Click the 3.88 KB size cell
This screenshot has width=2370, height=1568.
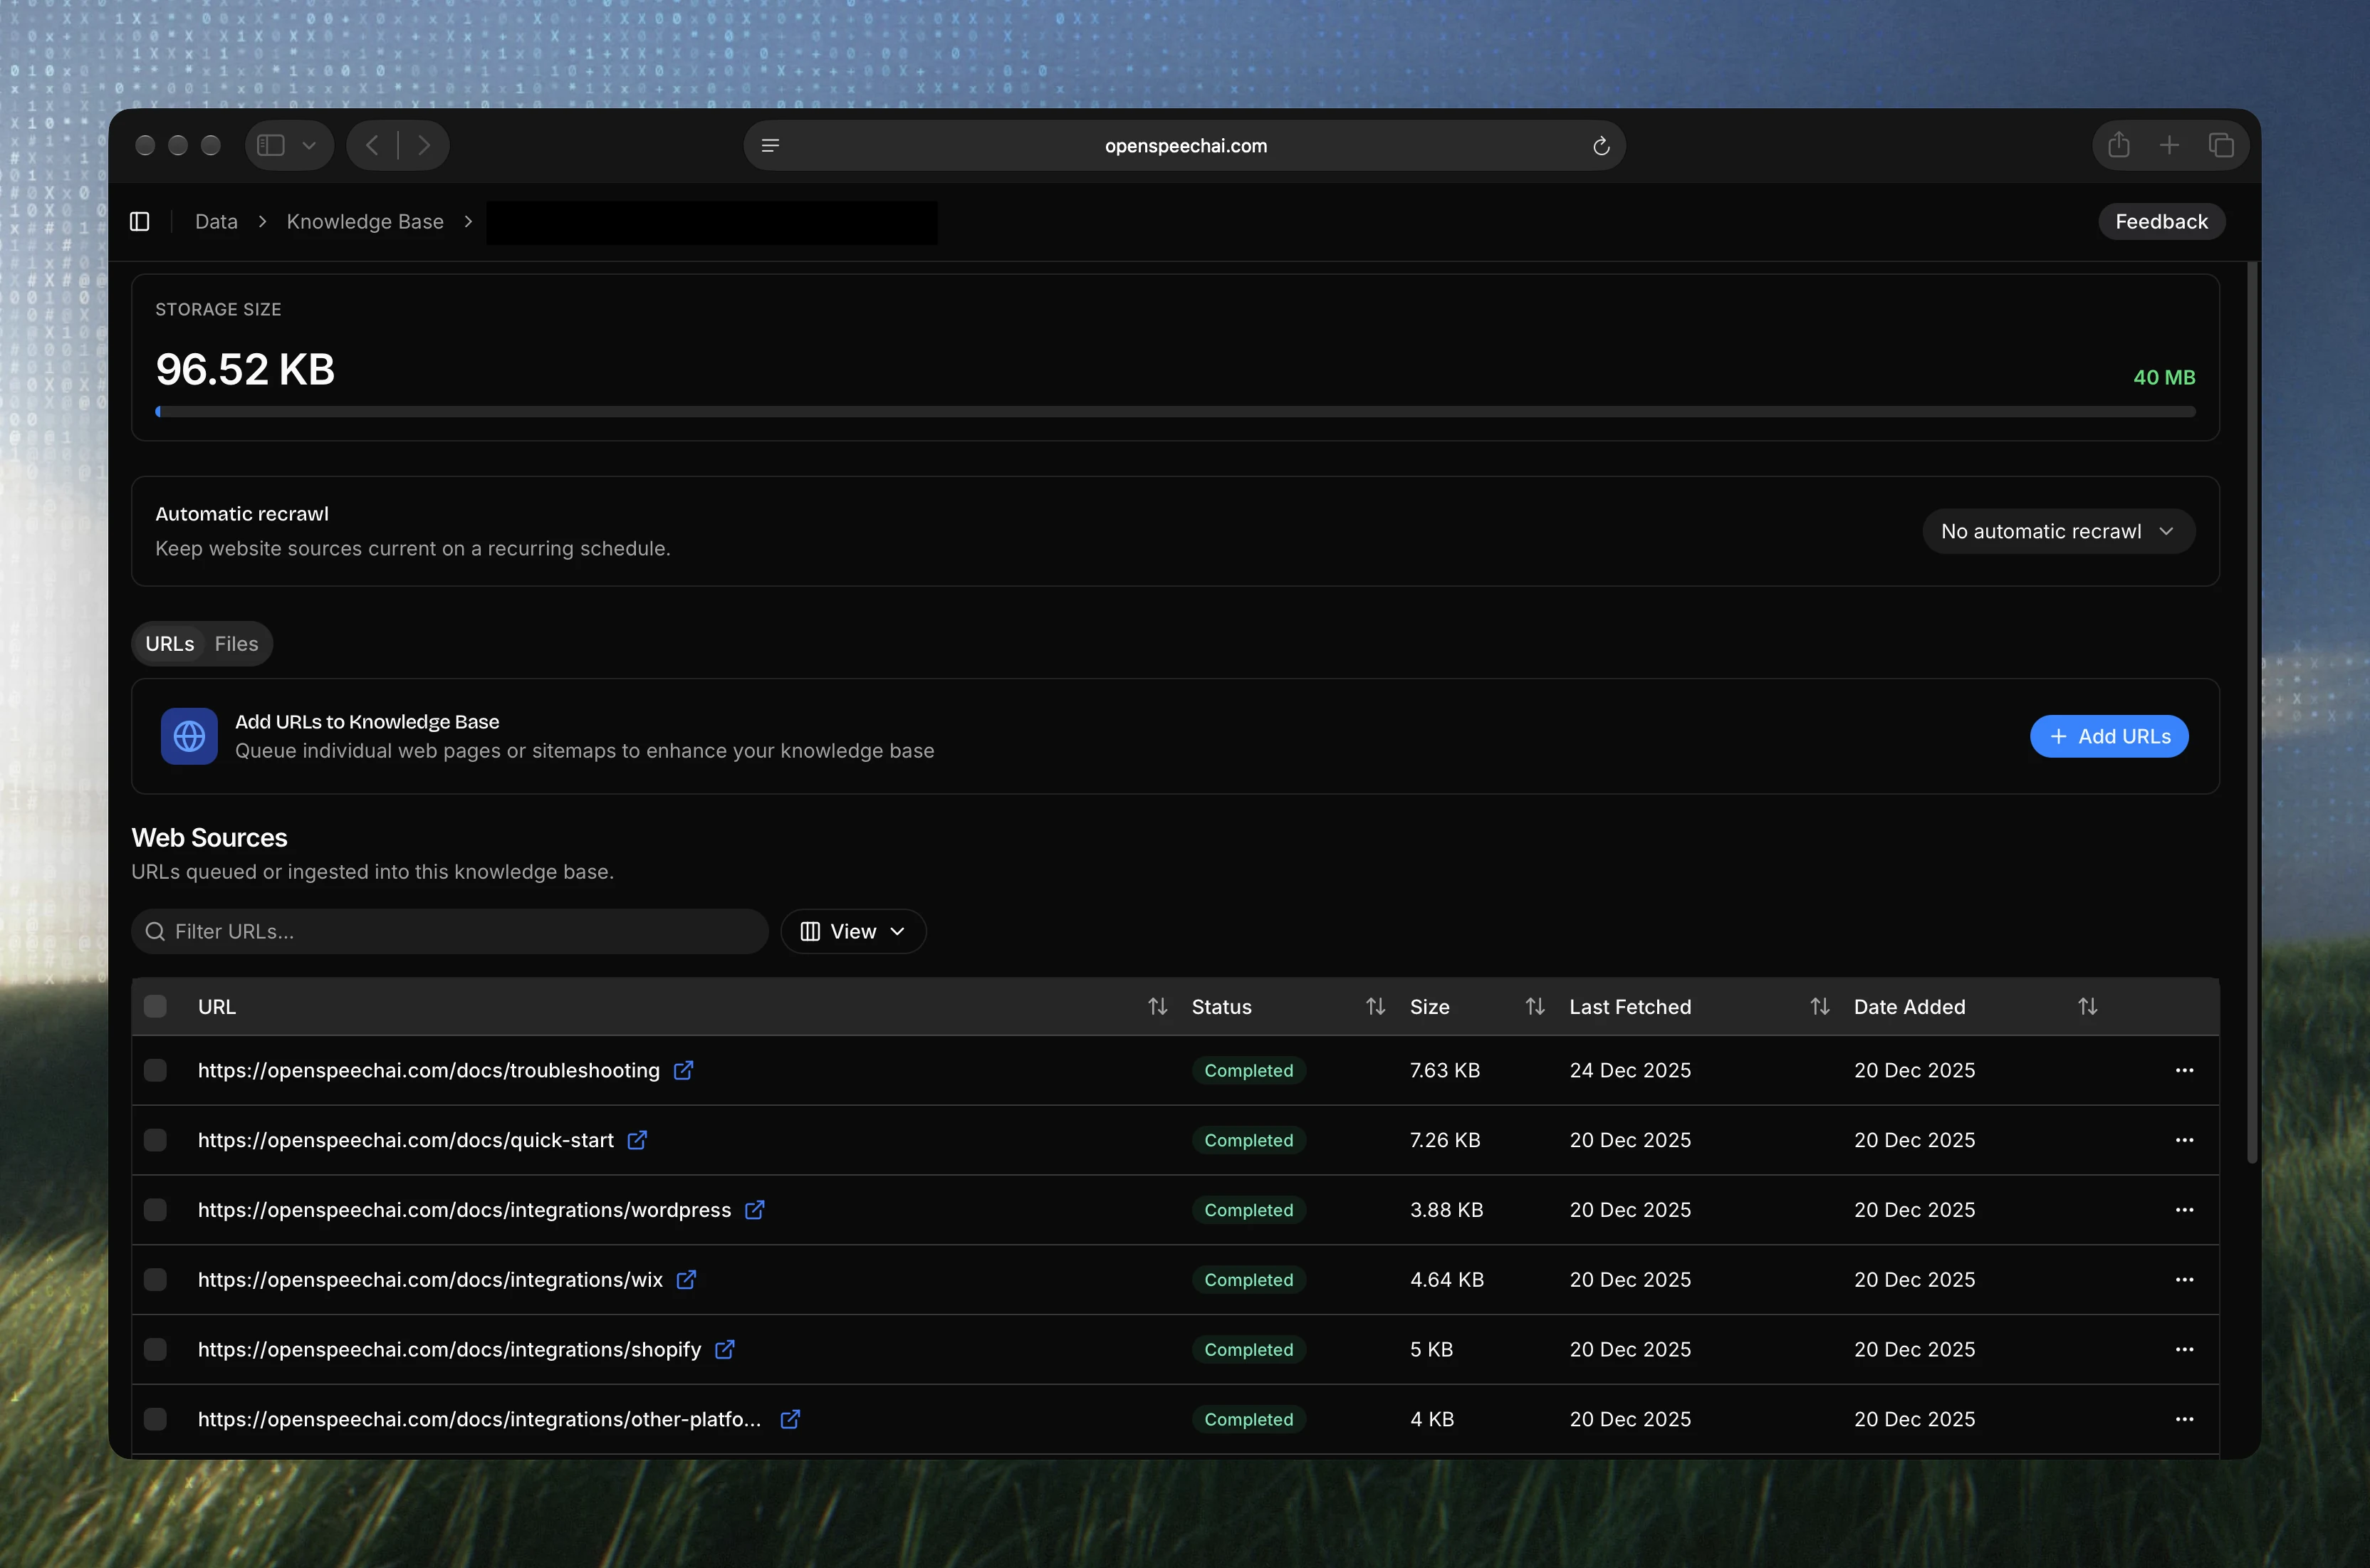coord(1446,1210)
